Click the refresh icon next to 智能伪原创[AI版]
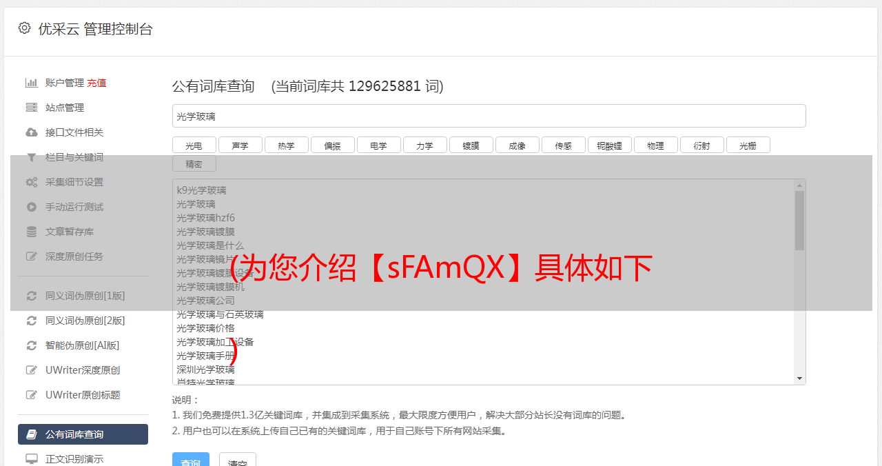 point(32,345)
